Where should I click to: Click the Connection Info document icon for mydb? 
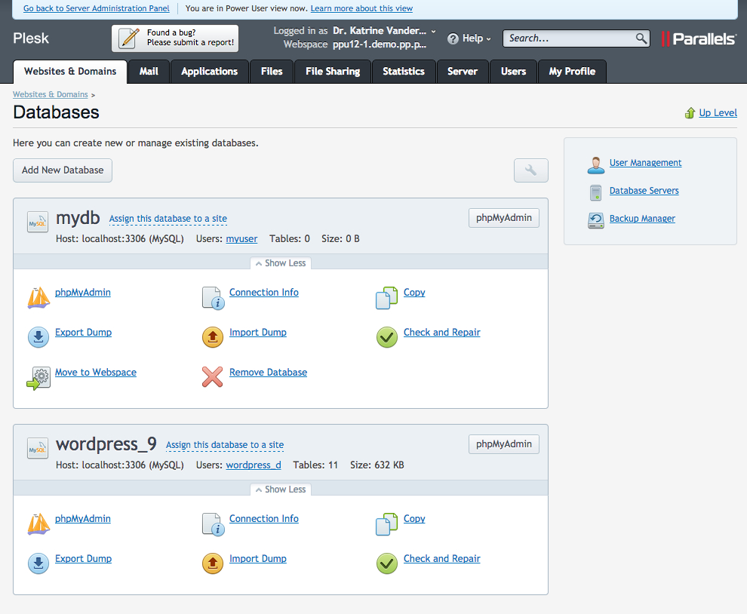tap(213, 298)
